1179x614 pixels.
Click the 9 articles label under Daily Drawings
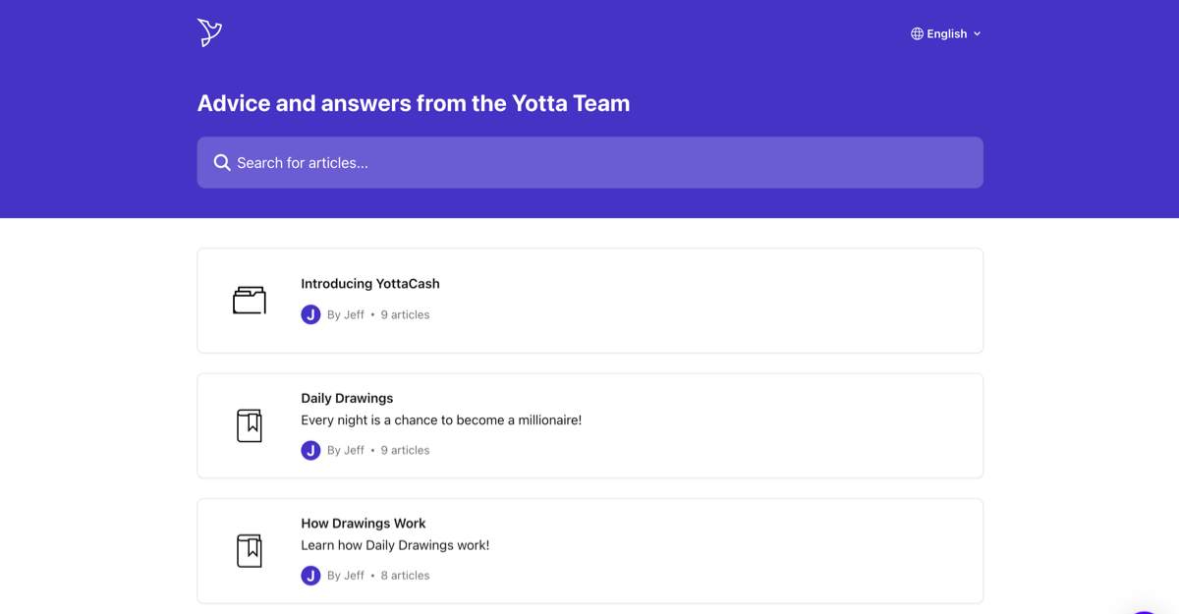[x=405, y=450]
